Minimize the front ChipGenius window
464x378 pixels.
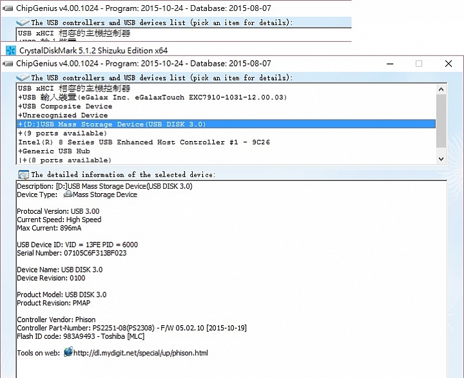click(390, 64)
